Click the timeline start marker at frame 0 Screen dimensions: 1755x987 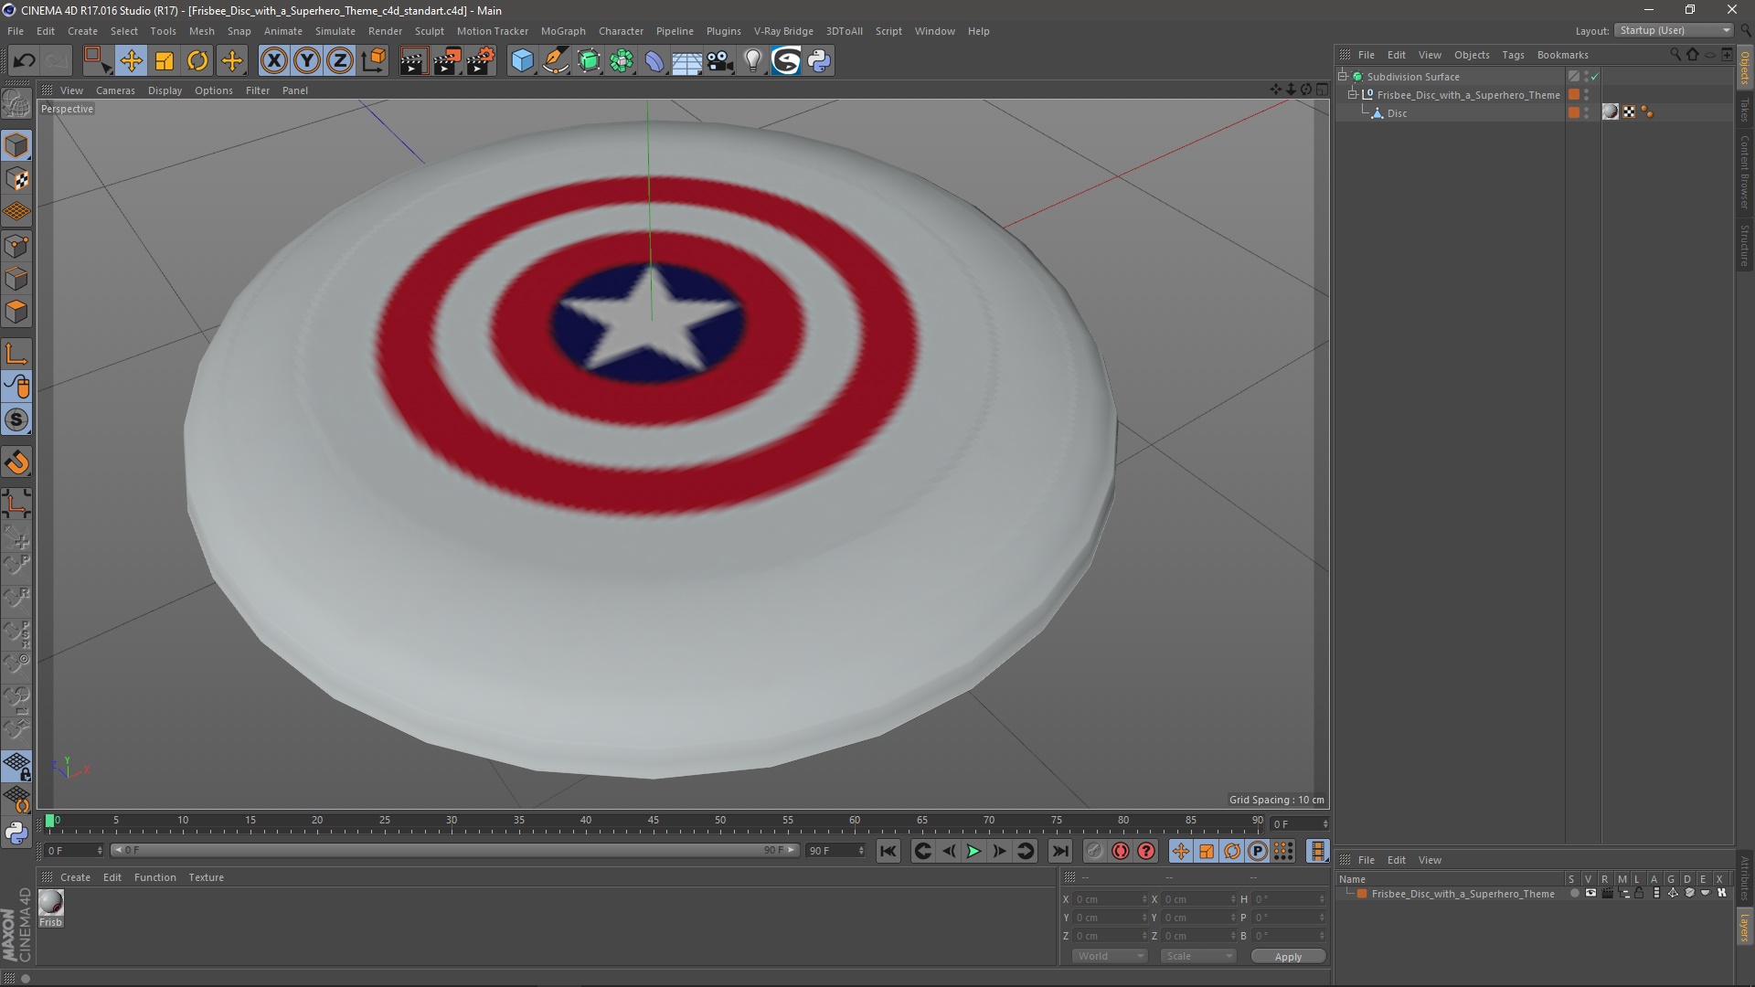pos(50,821)
